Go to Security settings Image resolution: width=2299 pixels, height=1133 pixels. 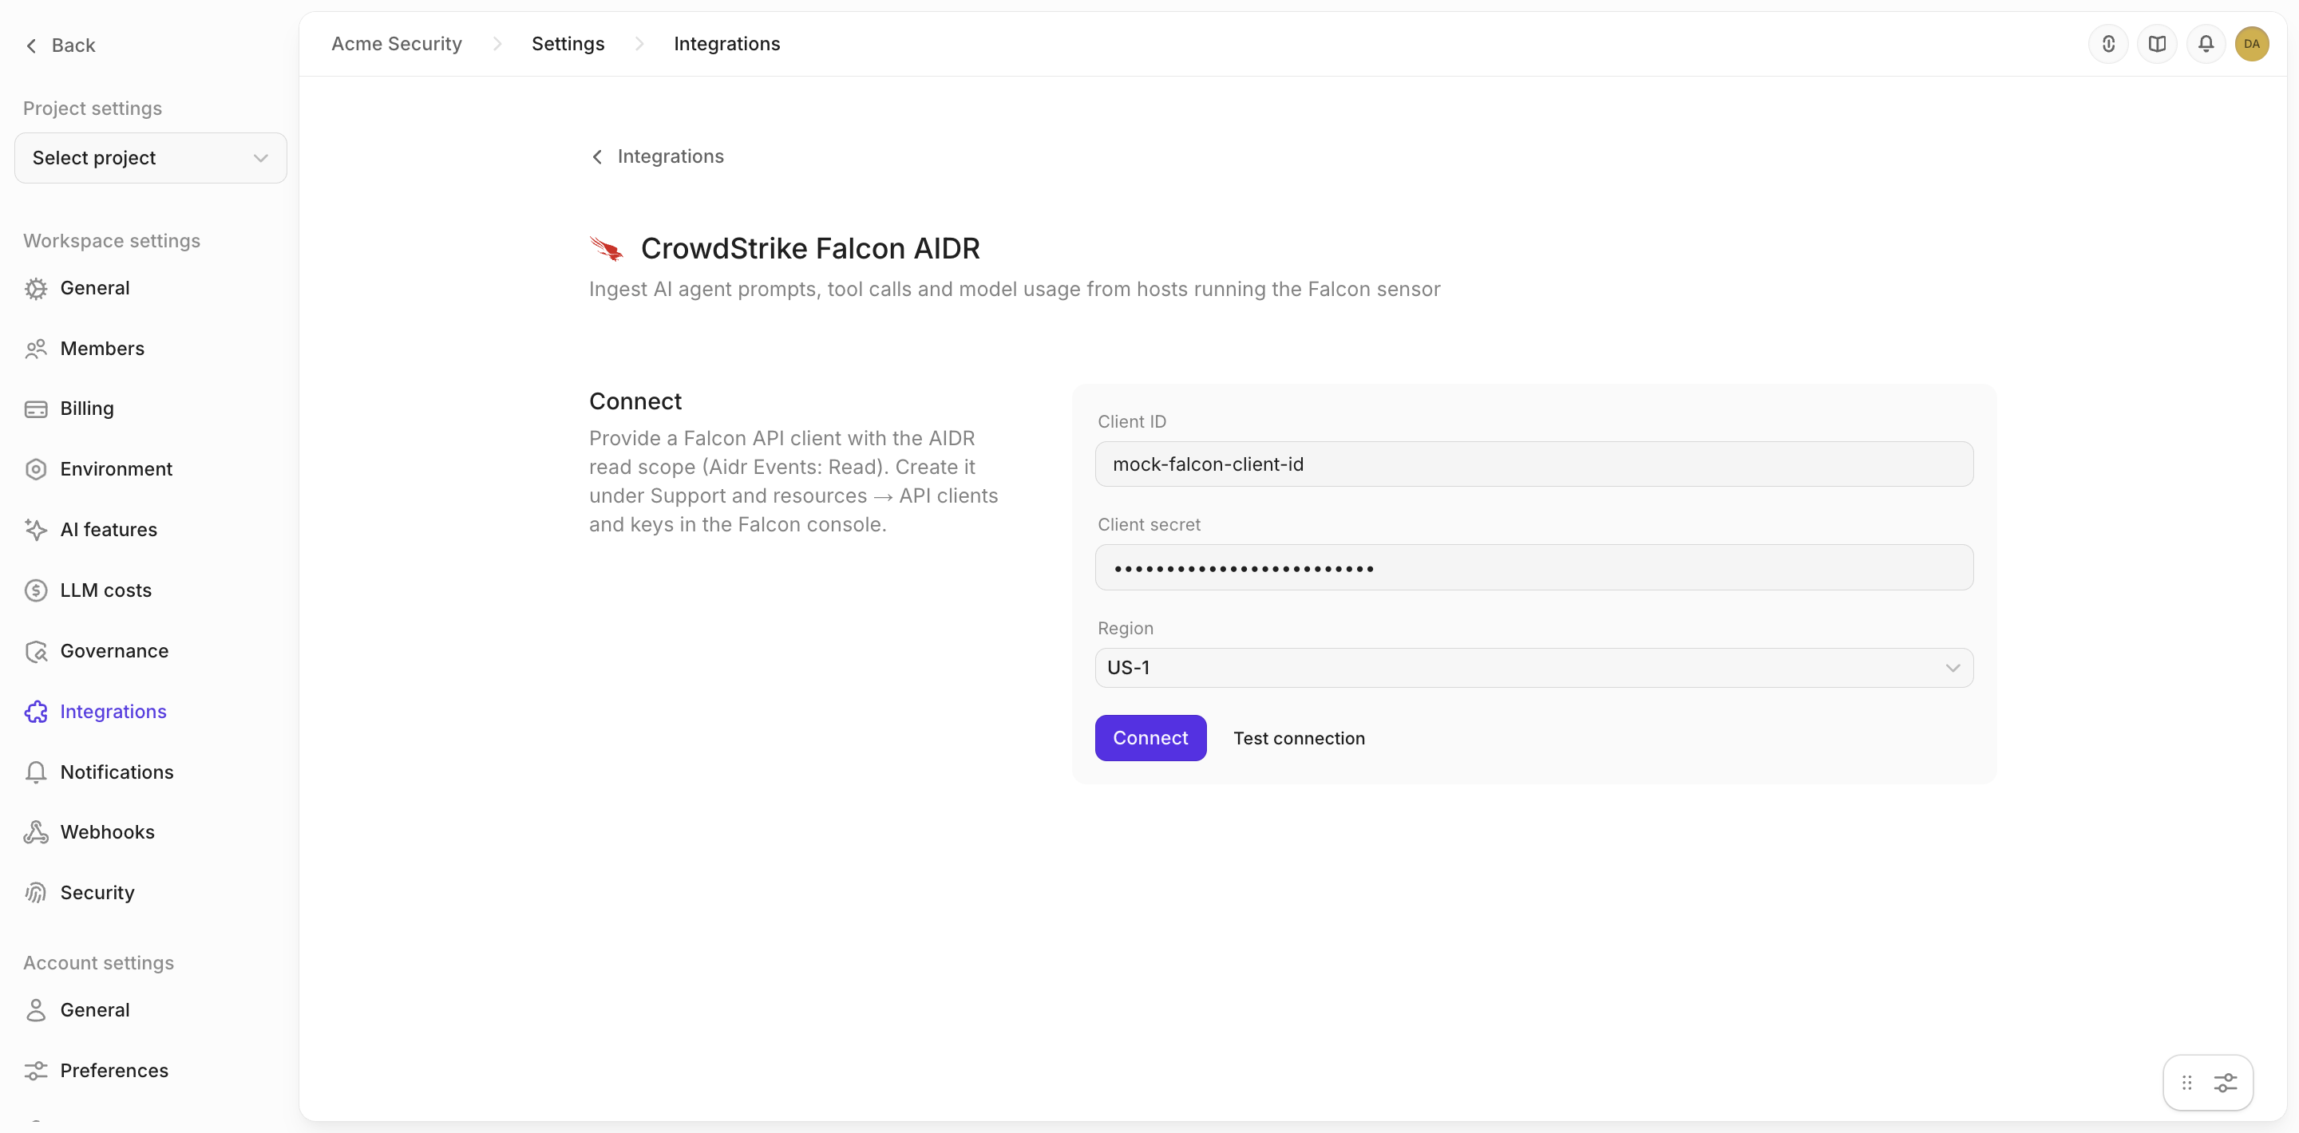97,893
